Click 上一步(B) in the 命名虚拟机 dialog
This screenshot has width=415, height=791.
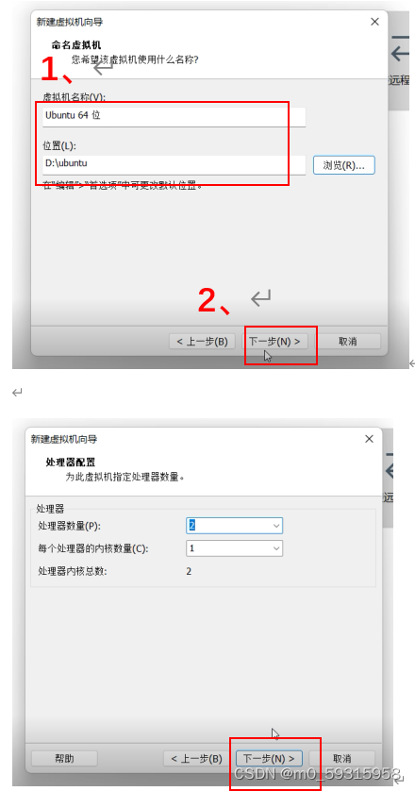(202, 342)
